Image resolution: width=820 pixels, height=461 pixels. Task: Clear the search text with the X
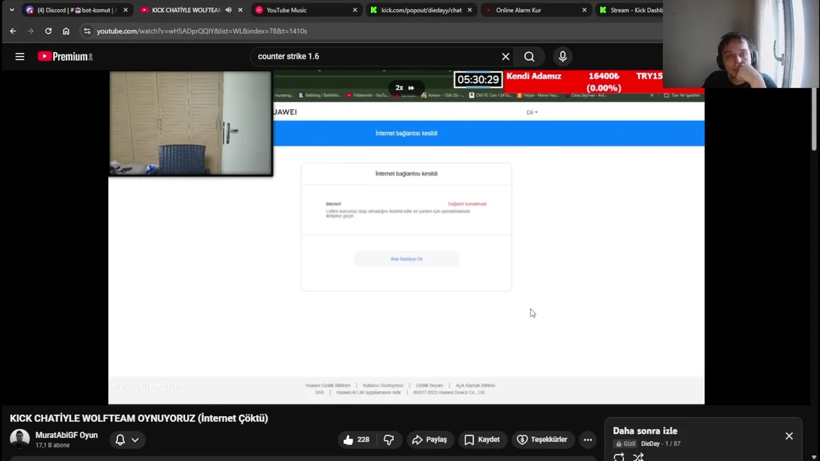(x=505, y=56)
